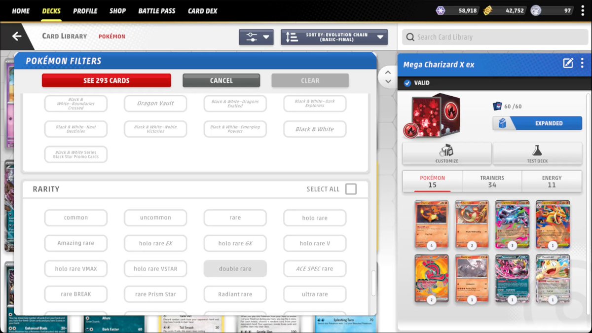Switch to the Pokémon 15 deck tab
The image size is (592, 333).
(432, 181)
